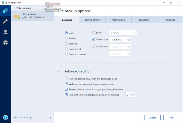This screenshot has width=183, height=123.
Task: Open the 2 hours interval dropdown
Action: click(x=123, y=33)
